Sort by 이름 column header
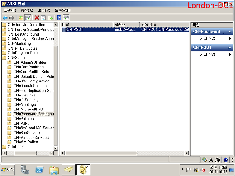 click(86, 25)
